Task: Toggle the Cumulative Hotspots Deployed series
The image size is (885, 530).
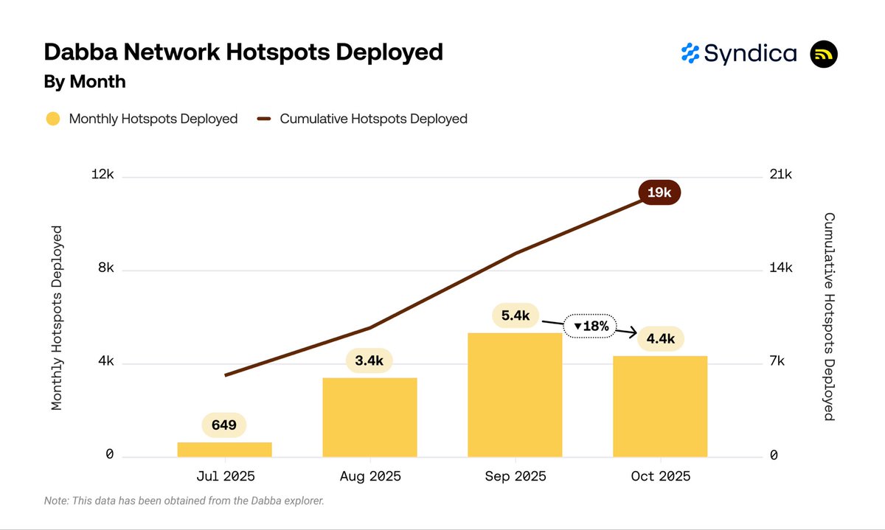Action: (x=374, y=119)
